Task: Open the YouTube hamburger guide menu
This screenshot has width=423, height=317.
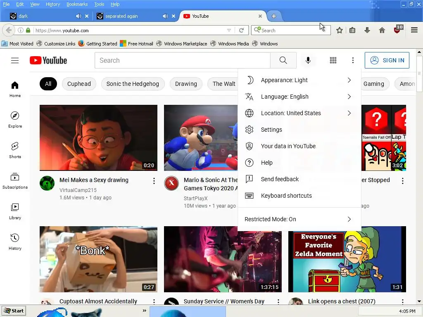Action: point(15,60)
